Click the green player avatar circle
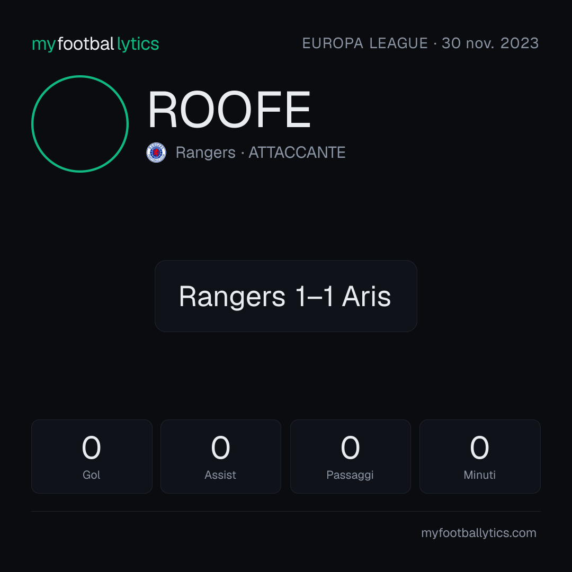 pos(80,124)
